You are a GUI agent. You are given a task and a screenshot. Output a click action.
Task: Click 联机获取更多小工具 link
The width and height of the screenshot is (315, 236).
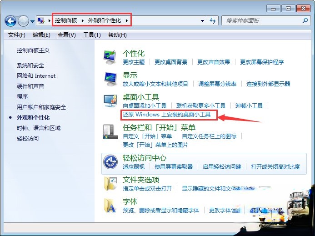pyautogui.click(x=201, y=106)
